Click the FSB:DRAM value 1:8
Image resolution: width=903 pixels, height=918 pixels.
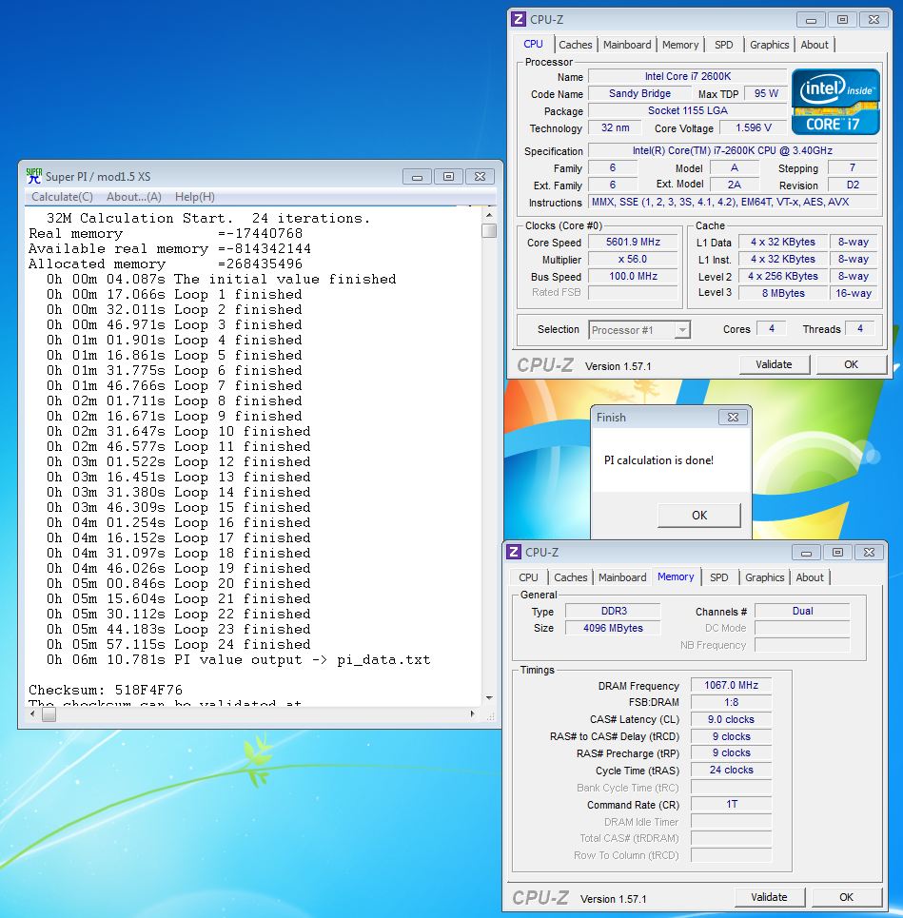pos(731,702)
